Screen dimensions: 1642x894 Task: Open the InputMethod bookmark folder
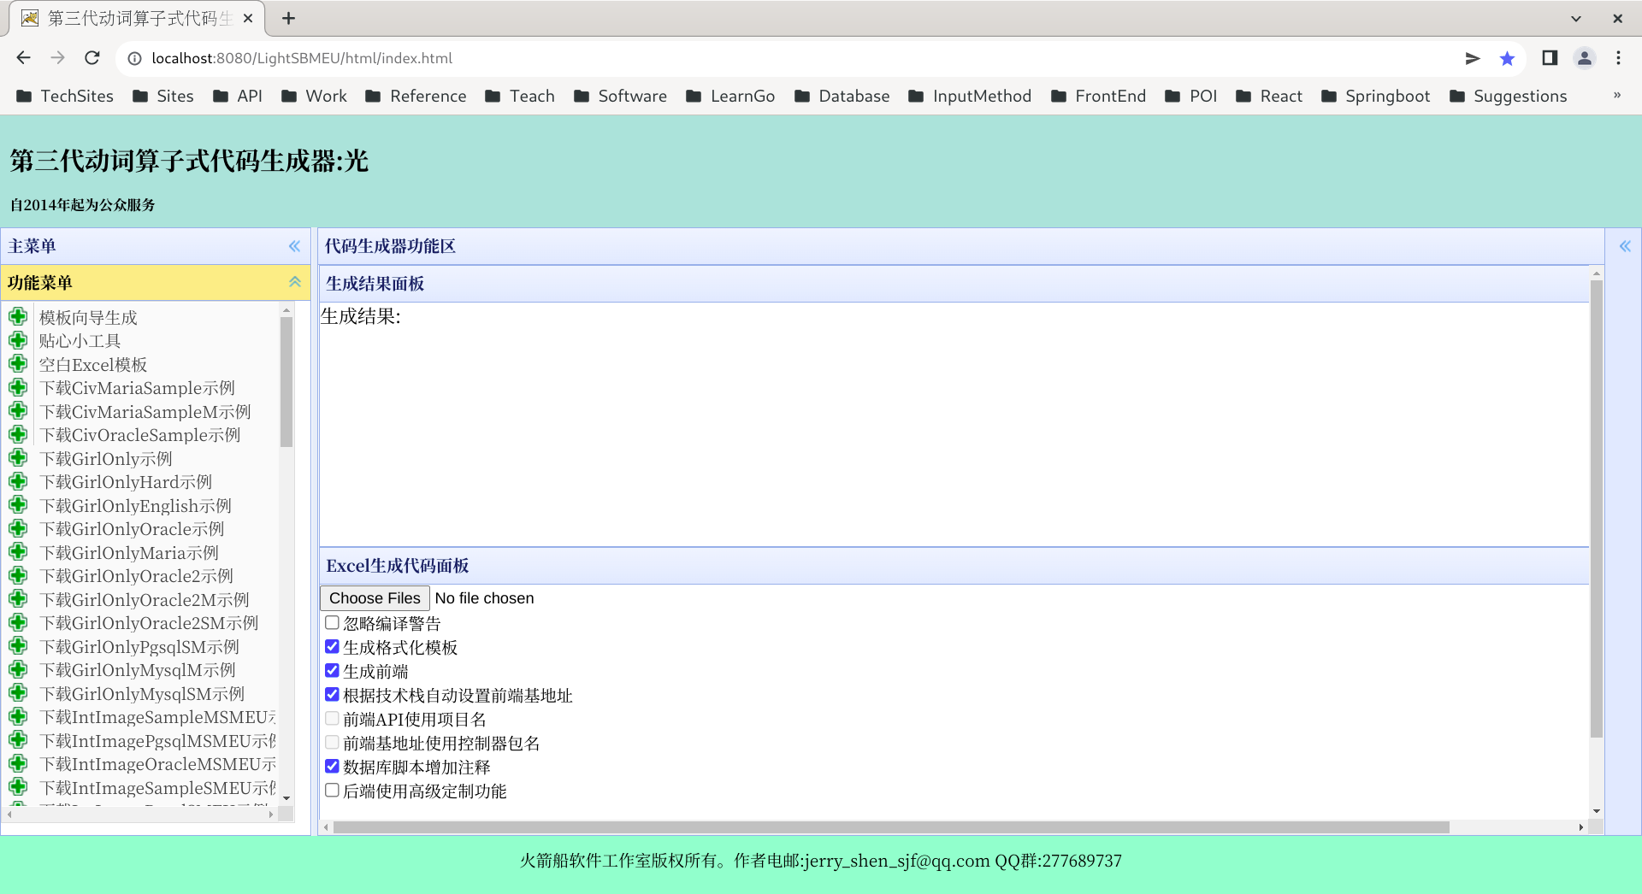click(970, 96)
